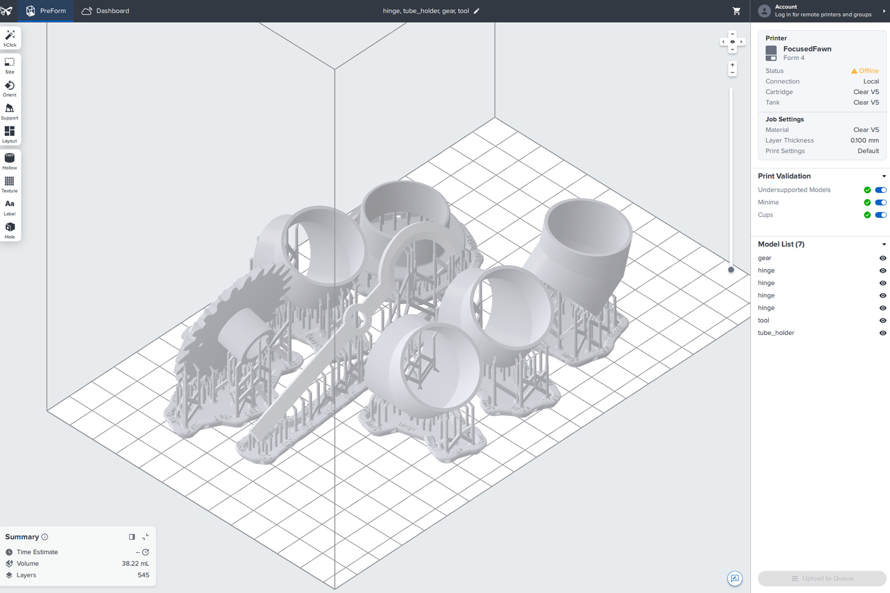Hide the first hinge model
This screenshot has height=593, width=890.
pos(883,270)
